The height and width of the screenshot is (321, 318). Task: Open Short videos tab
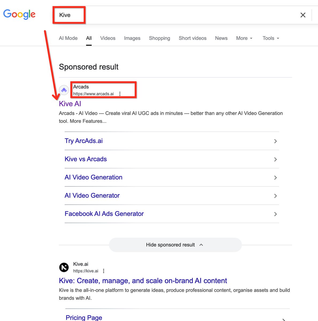(193, 38)
